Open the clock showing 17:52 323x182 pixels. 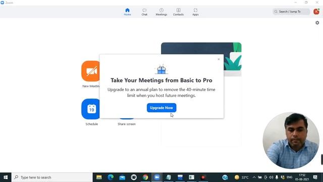point(302,177)
